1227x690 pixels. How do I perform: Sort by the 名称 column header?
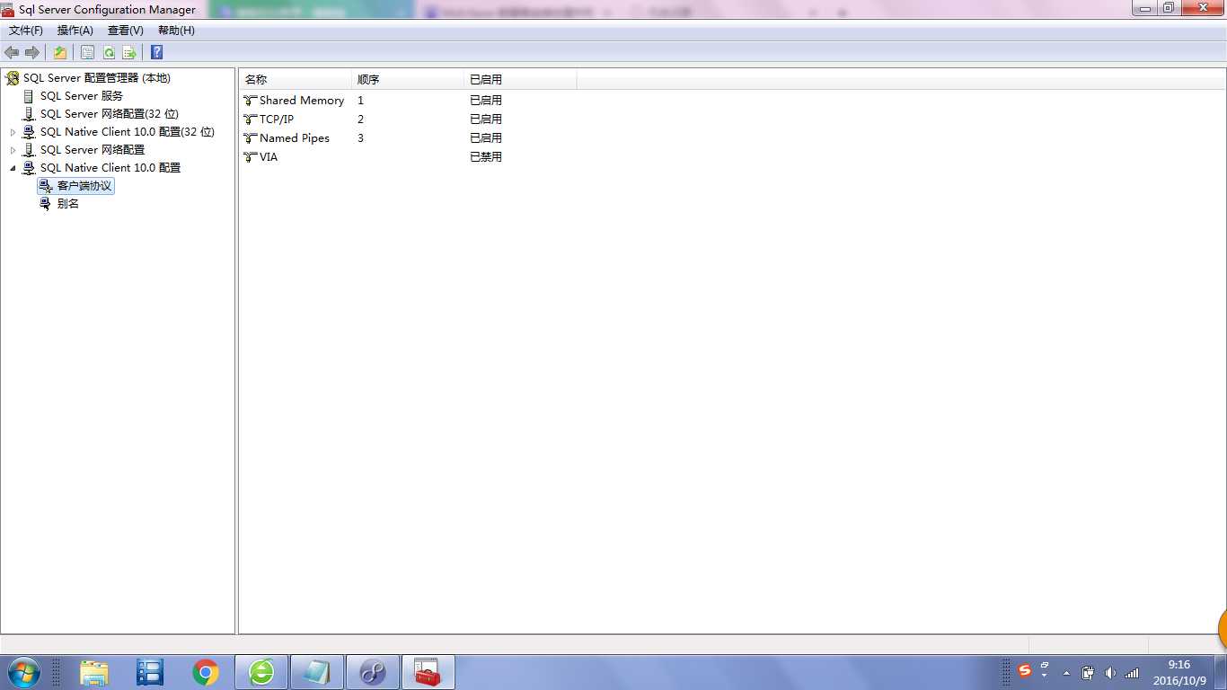tap(296, 80)
